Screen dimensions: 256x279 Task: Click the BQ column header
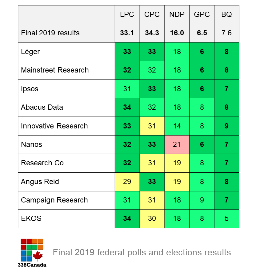pos(226,14)
